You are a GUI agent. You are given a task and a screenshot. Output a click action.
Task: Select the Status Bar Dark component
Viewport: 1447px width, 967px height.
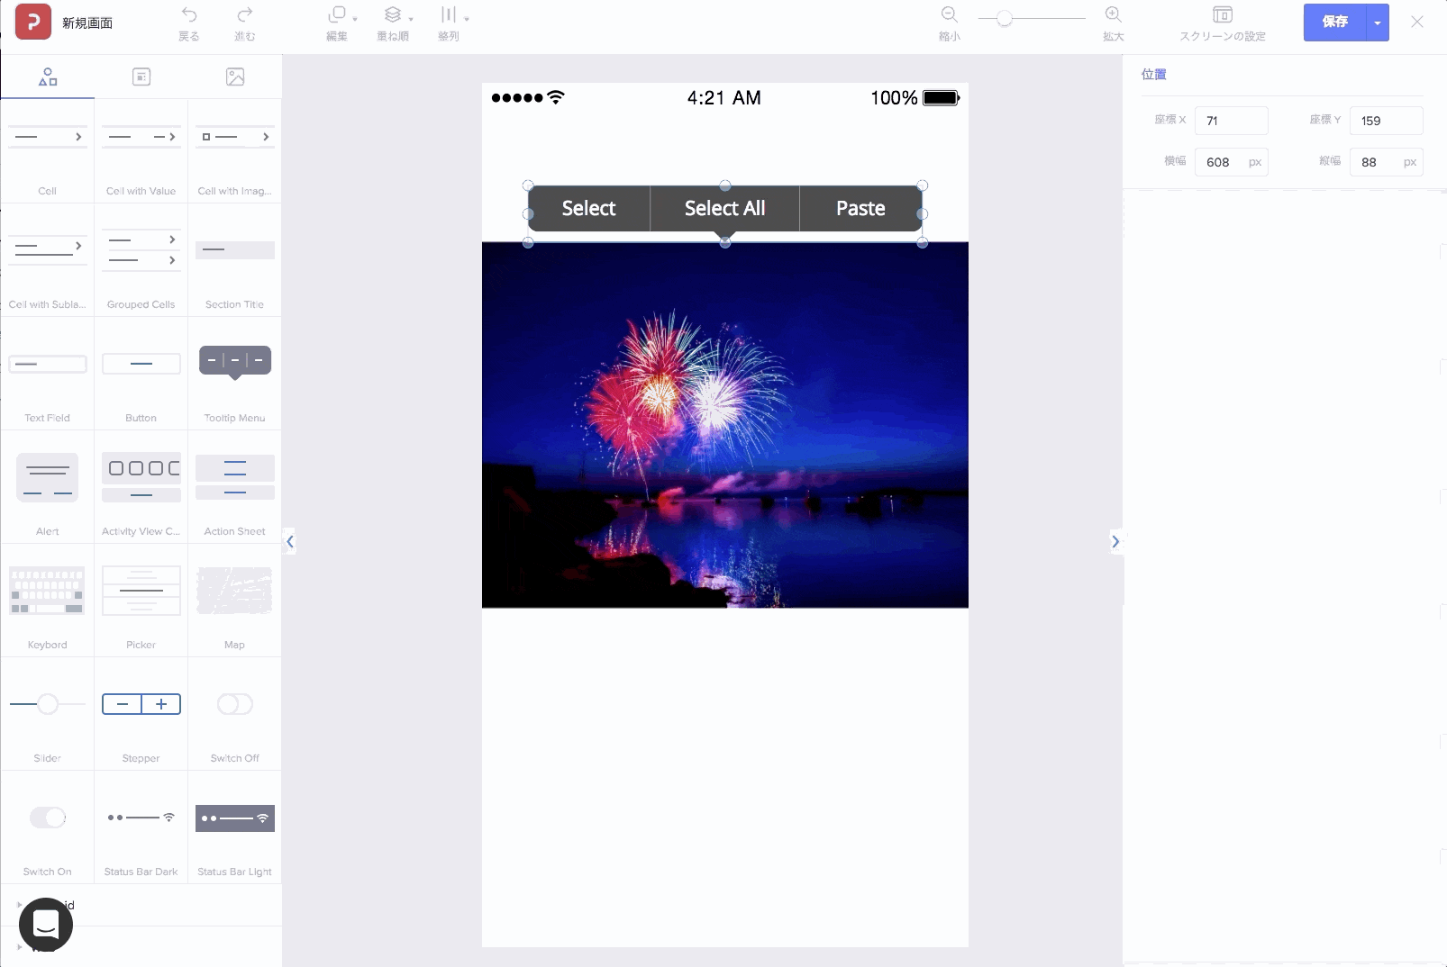click(141, 828)
